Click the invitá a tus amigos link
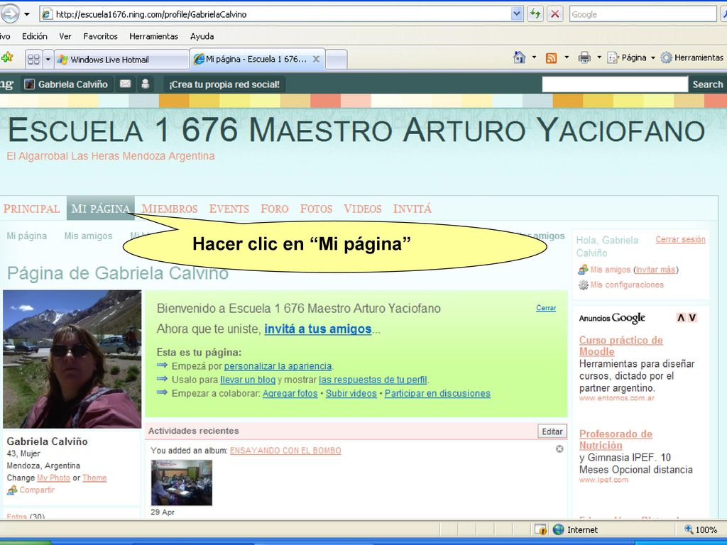727x545 pixels. coord(317,329)
